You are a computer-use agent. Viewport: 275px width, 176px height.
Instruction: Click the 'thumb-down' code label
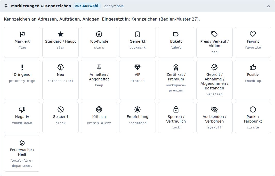pyautogui.click(x=22, y=123)
